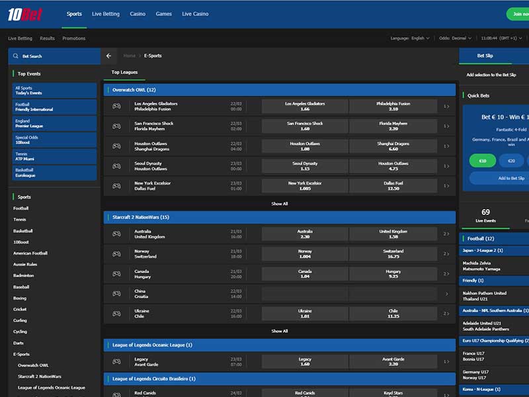Click Promotions in the secondary menu
529x397 pixels.
point(74,38)
